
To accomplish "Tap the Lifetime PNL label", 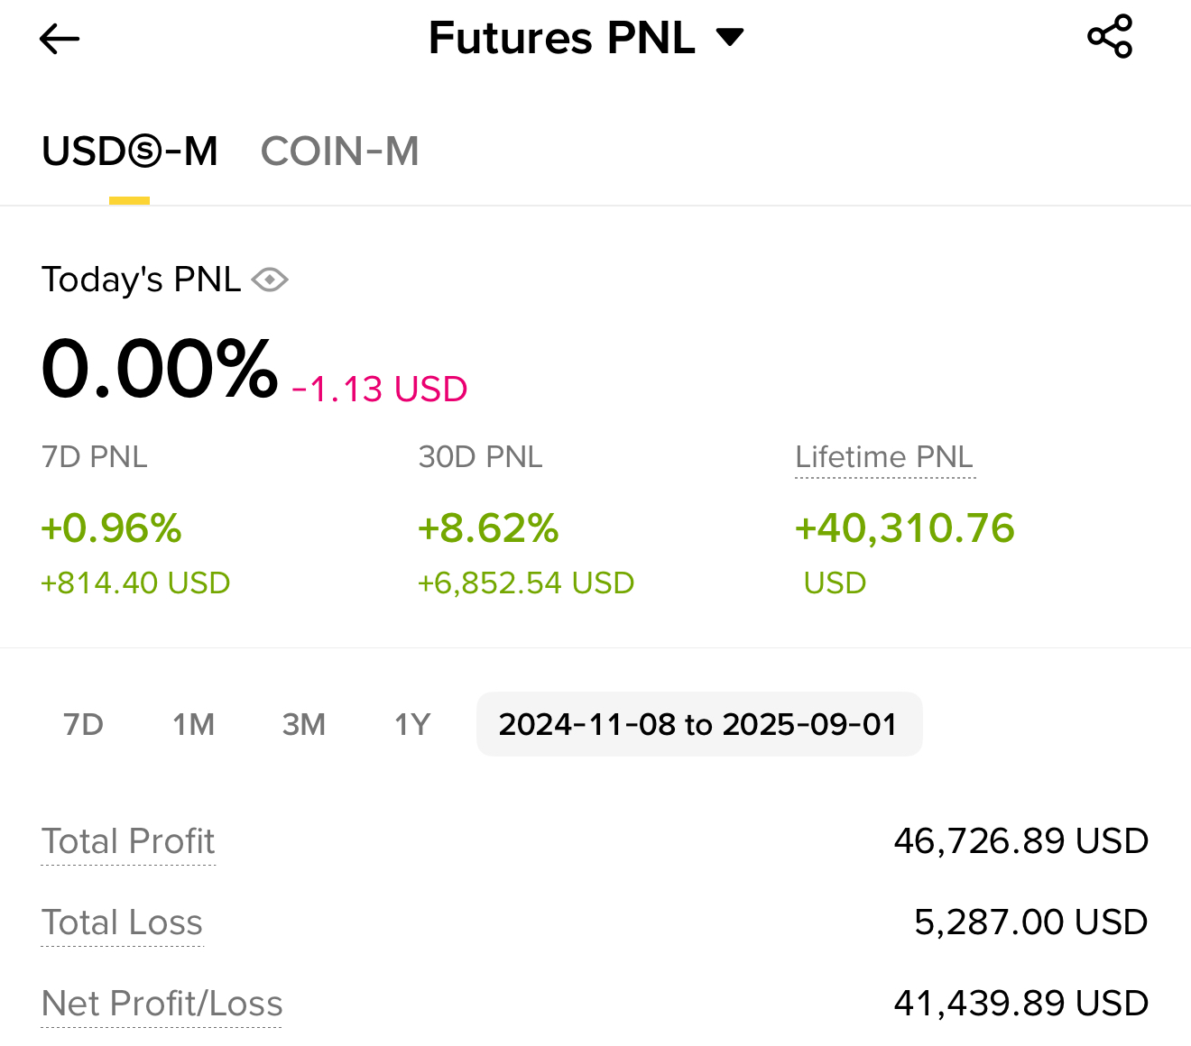I will pos(884,457).
